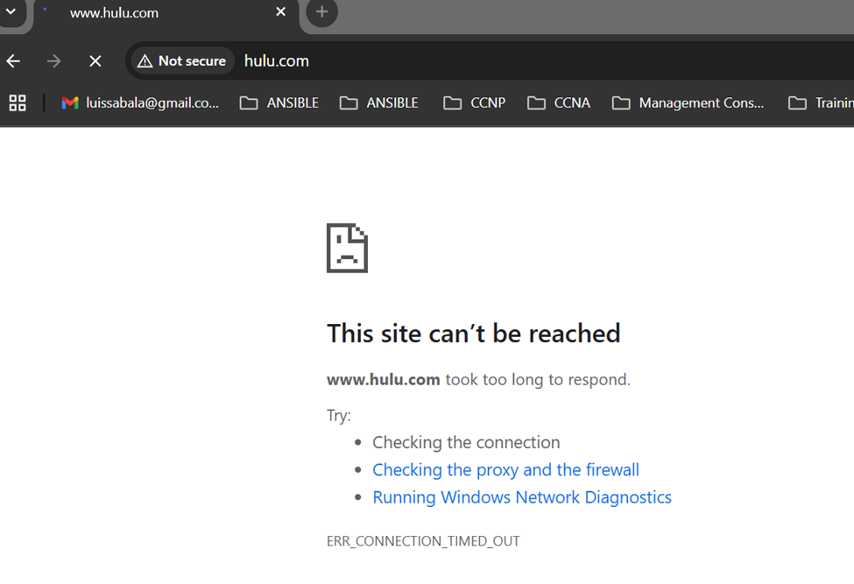The width and height of the screenshot is (854, 584).
Task: View site info via Not secure chip
Action: tap(182, 61)
